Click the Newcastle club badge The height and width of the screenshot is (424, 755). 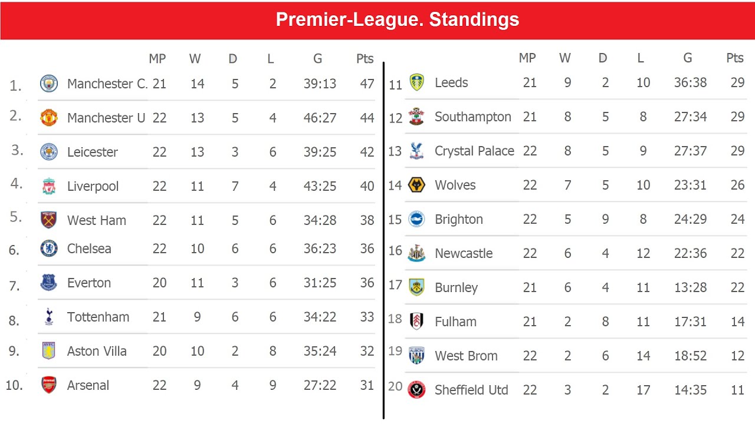[x=416, y=253]
